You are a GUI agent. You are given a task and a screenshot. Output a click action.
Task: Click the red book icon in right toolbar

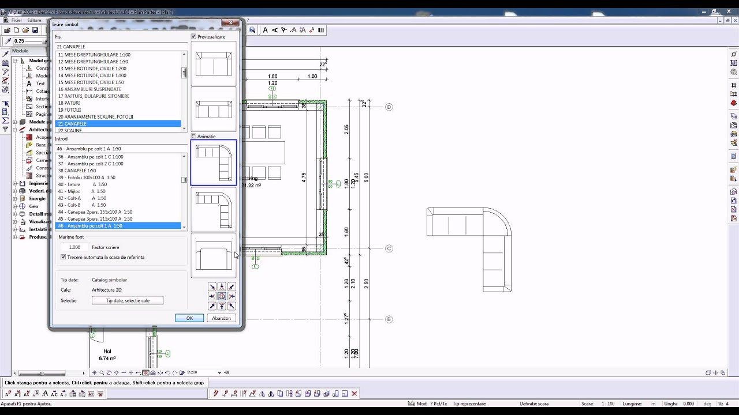(734, 103)
